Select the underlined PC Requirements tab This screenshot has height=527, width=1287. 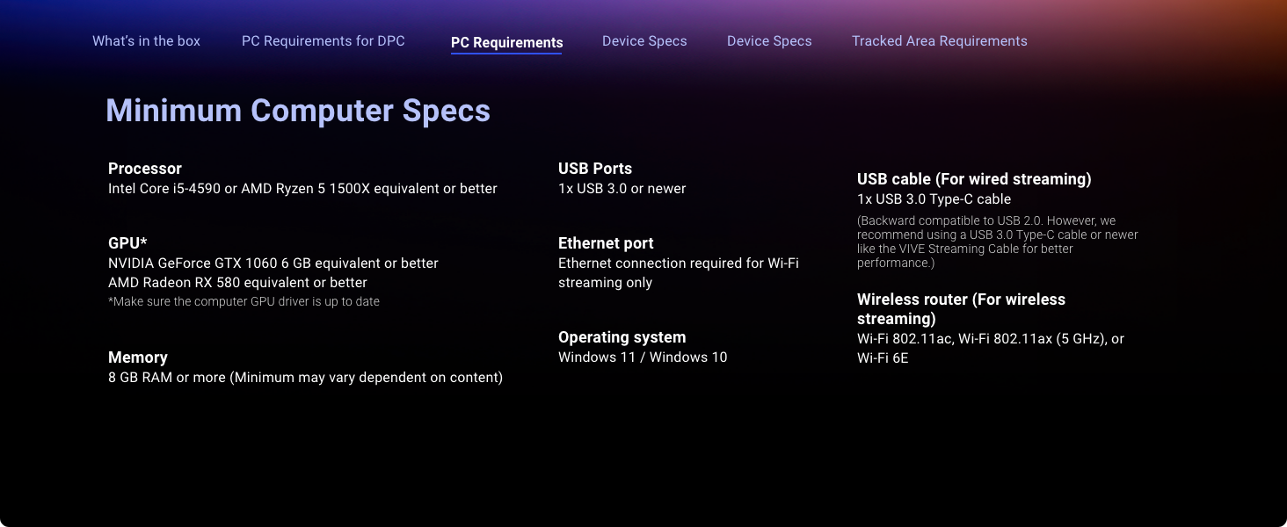pyautogui.click(x=506, y=42)
